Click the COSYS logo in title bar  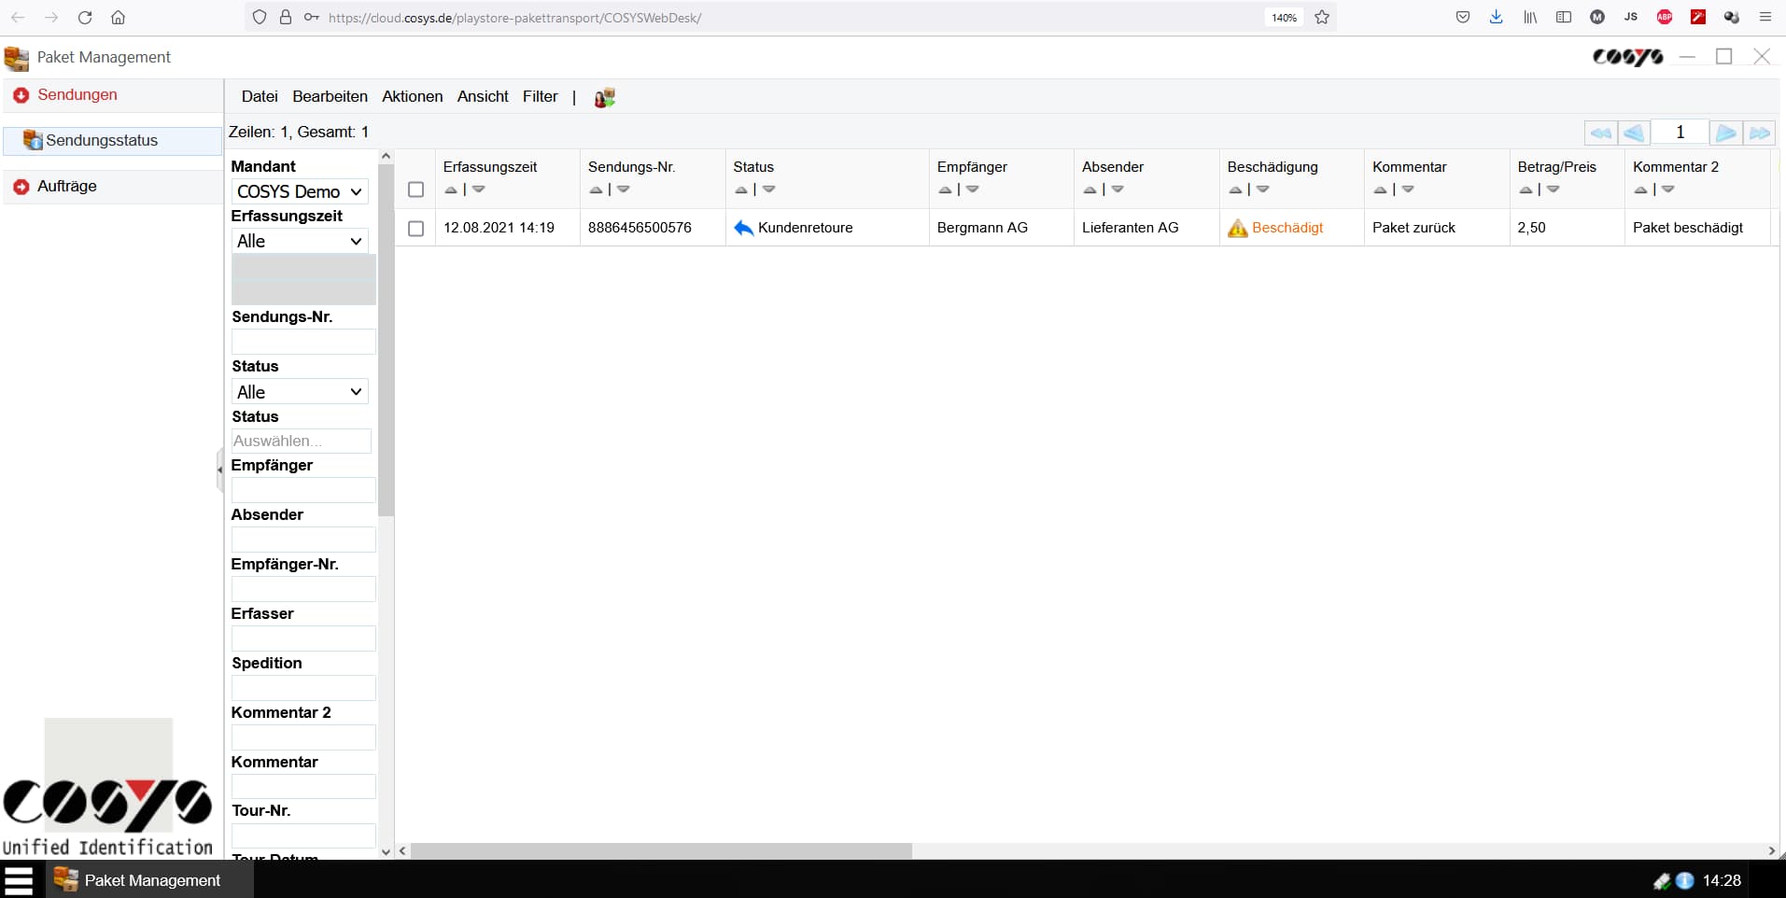coord(1627,57)
